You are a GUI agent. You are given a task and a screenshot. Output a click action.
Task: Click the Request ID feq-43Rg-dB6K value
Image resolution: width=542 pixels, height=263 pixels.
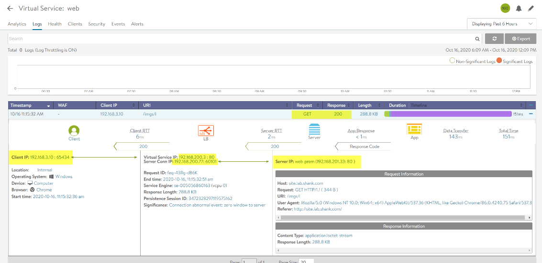click(x=182, y=172)
